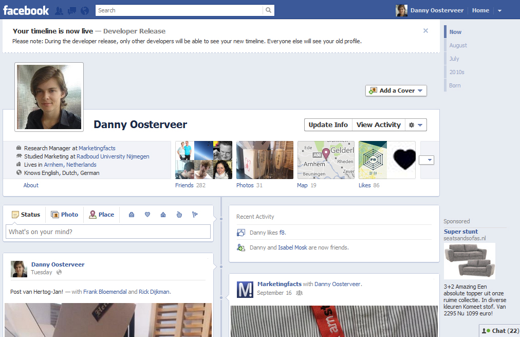Select the Health apple life-event icon
This screenshot has height=337, width=520.
[179, 215]
